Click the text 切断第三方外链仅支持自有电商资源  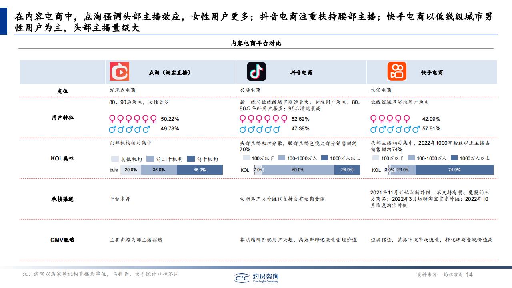click(x=282, y=199)
